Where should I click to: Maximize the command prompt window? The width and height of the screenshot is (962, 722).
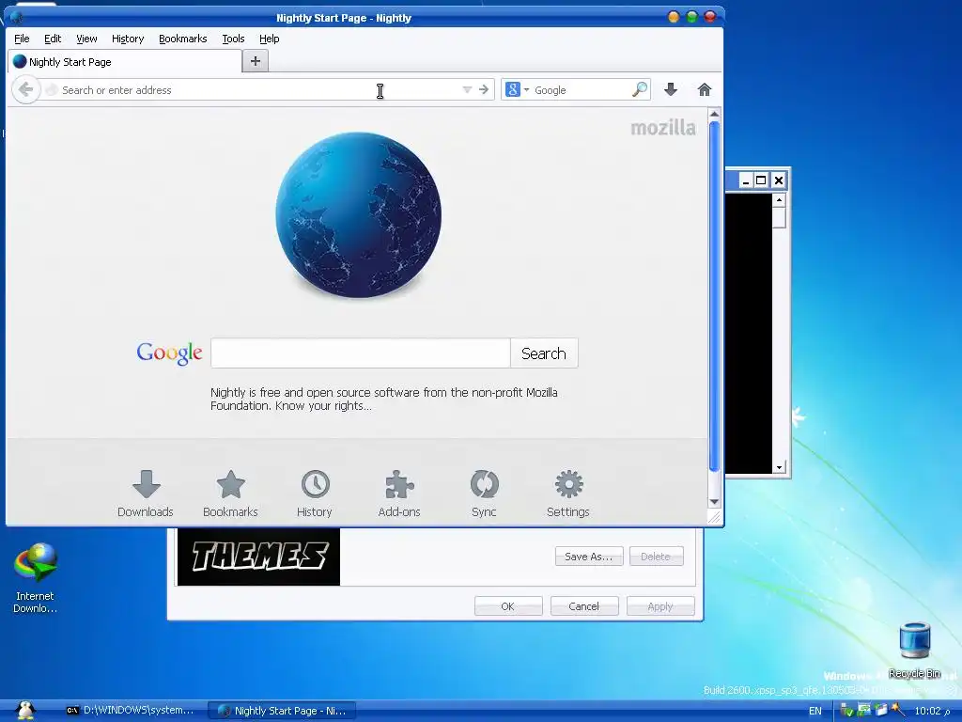pos(761,180)
